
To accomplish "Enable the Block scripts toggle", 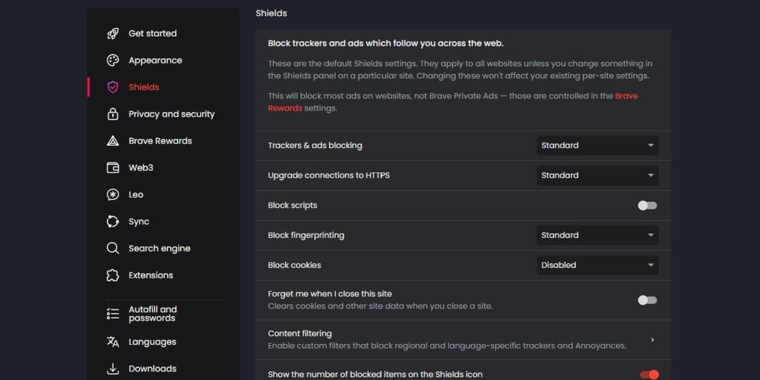I will coord(647,205).
